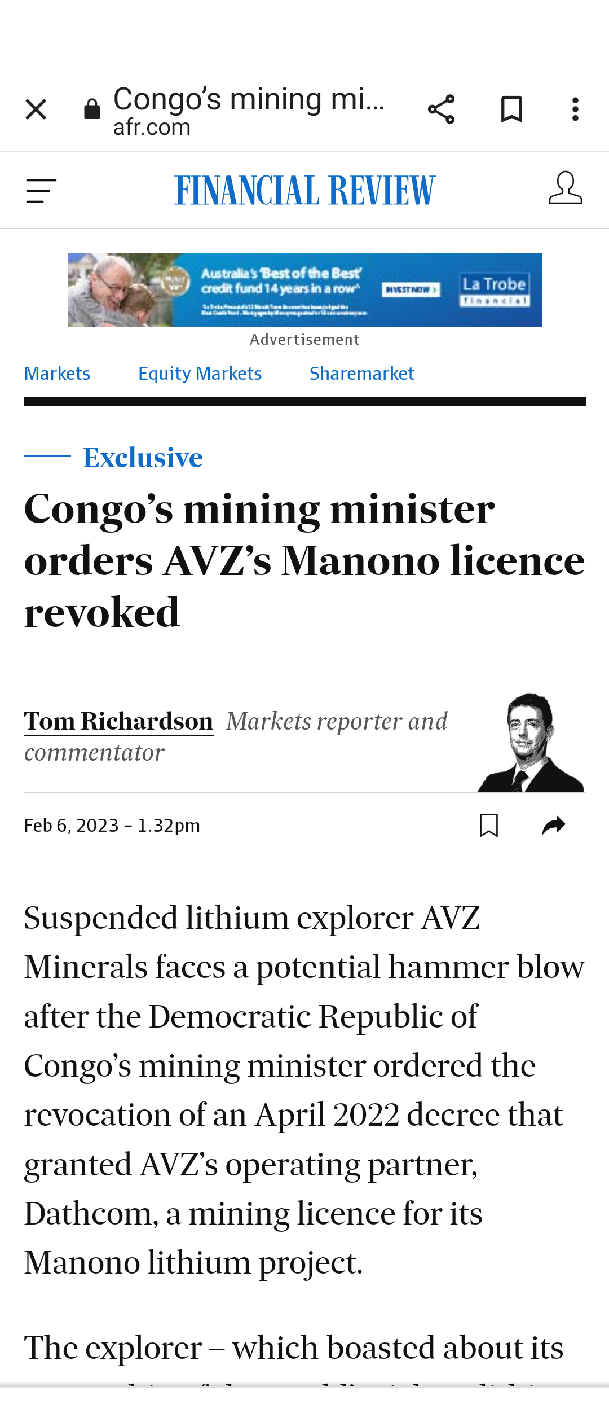Viewport: 609px width, 1422px height.
Task: Open the Financial Review hamburger menu
Action: [x=41, y=191]
